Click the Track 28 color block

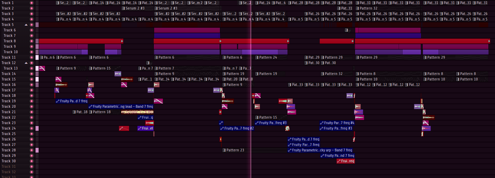point(37,150)
